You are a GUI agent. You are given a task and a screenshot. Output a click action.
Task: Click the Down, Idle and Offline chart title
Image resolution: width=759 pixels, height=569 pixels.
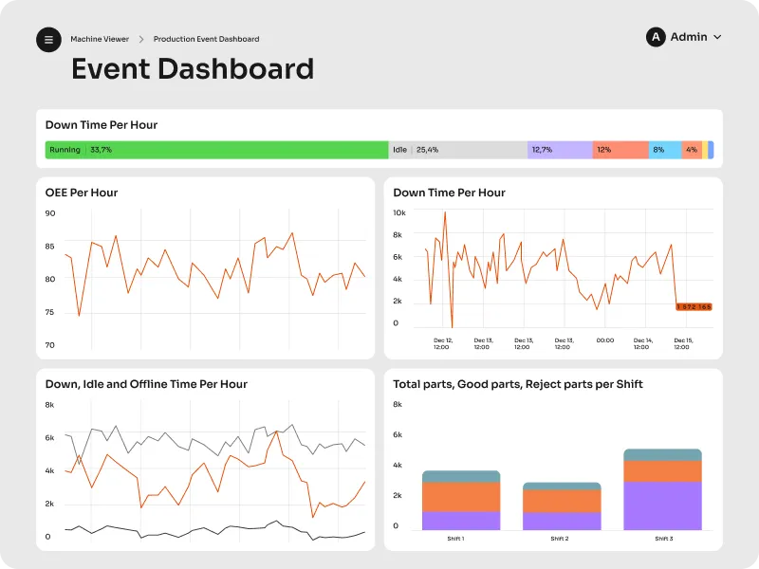[146, 384]
